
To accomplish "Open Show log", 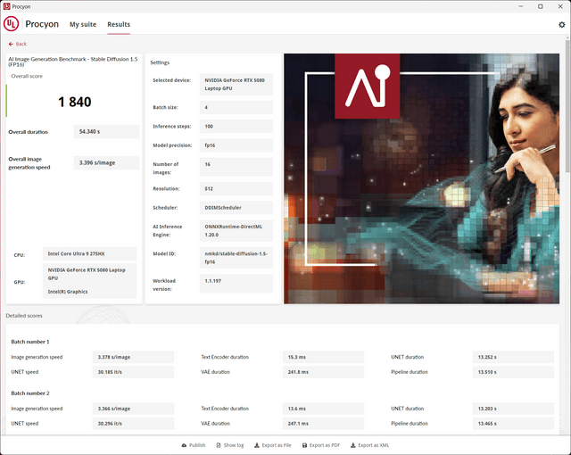I will pos(230,445).
